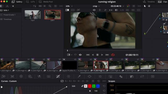168x94 pixels.
Task: Select clip thumbnail 17
Action: [117, 65]
